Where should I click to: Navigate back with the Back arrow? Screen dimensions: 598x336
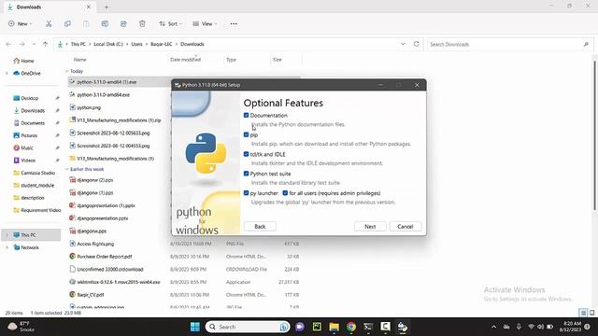[x=8, y=44]
